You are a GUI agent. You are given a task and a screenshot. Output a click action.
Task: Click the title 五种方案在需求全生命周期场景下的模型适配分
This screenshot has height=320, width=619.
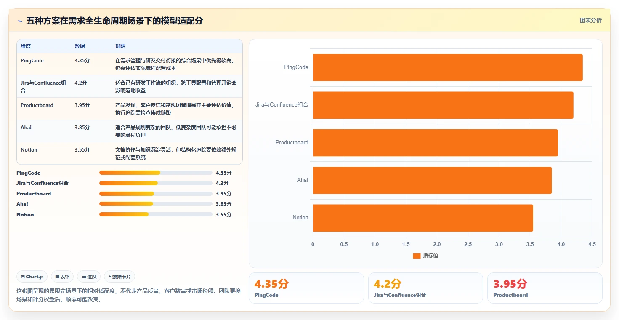pyautogui.click(x=114, y=21)
